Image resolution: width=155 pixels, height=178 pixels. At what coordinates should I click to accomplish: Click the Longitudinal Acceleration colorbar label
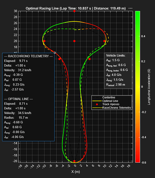(149, 87)
